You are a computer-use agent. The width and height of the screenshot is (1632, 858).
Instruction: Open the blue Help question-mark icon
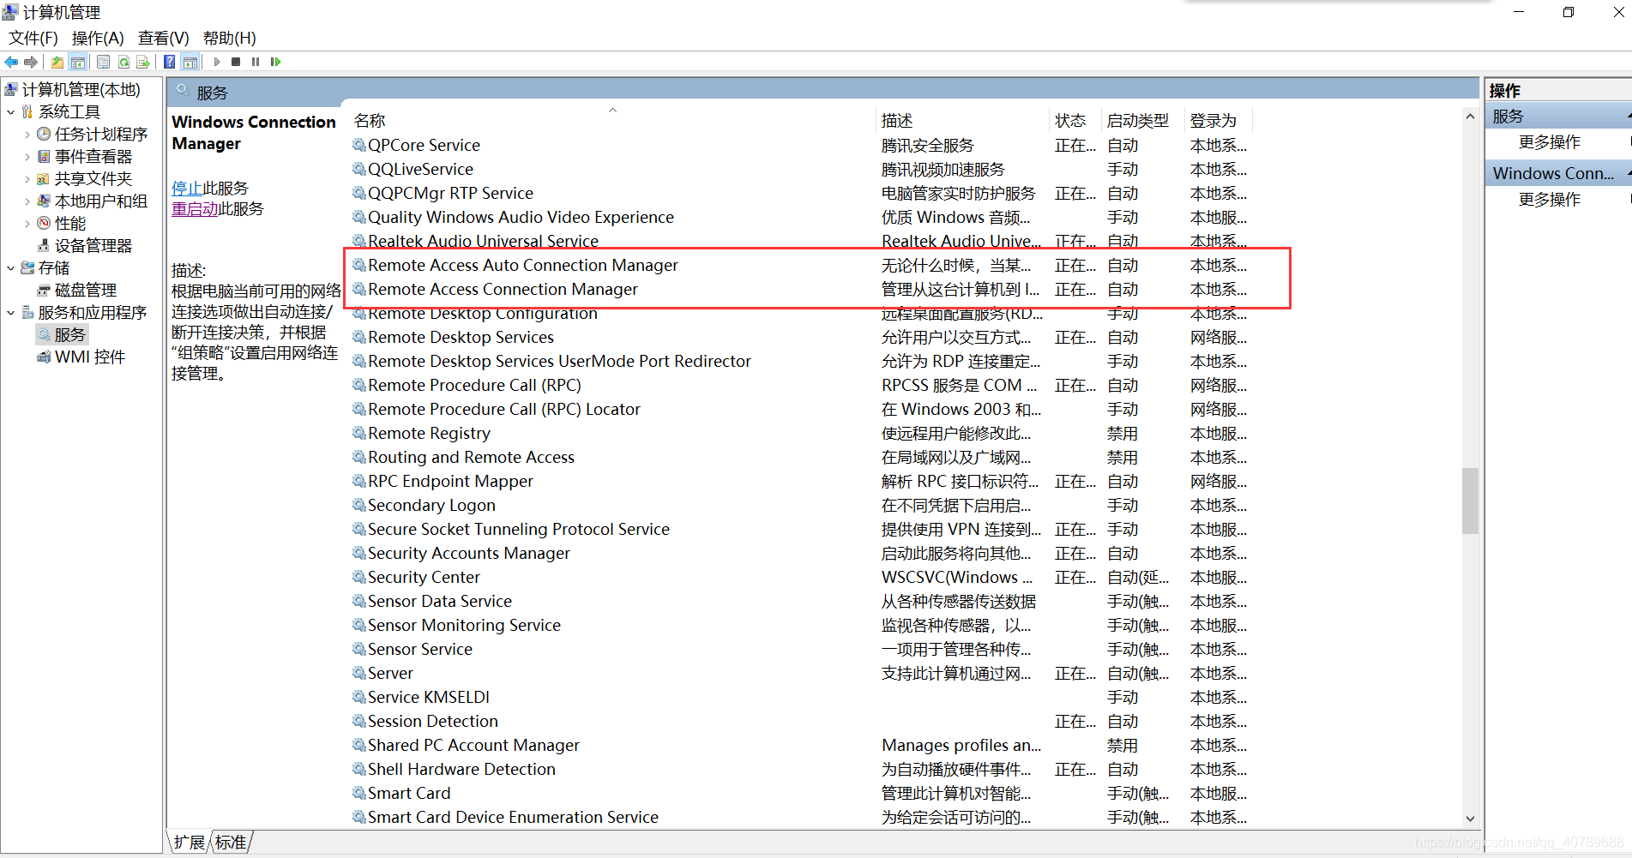(170, 62)
